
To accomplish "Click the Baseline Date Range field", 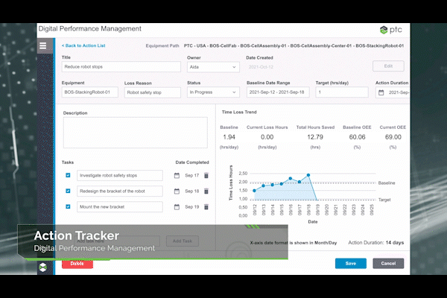I will click(x=278, y=92).
